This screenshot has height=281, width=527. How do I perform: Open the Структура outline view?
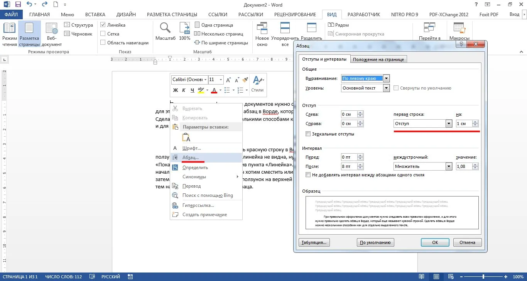click(x=78, y=25)
